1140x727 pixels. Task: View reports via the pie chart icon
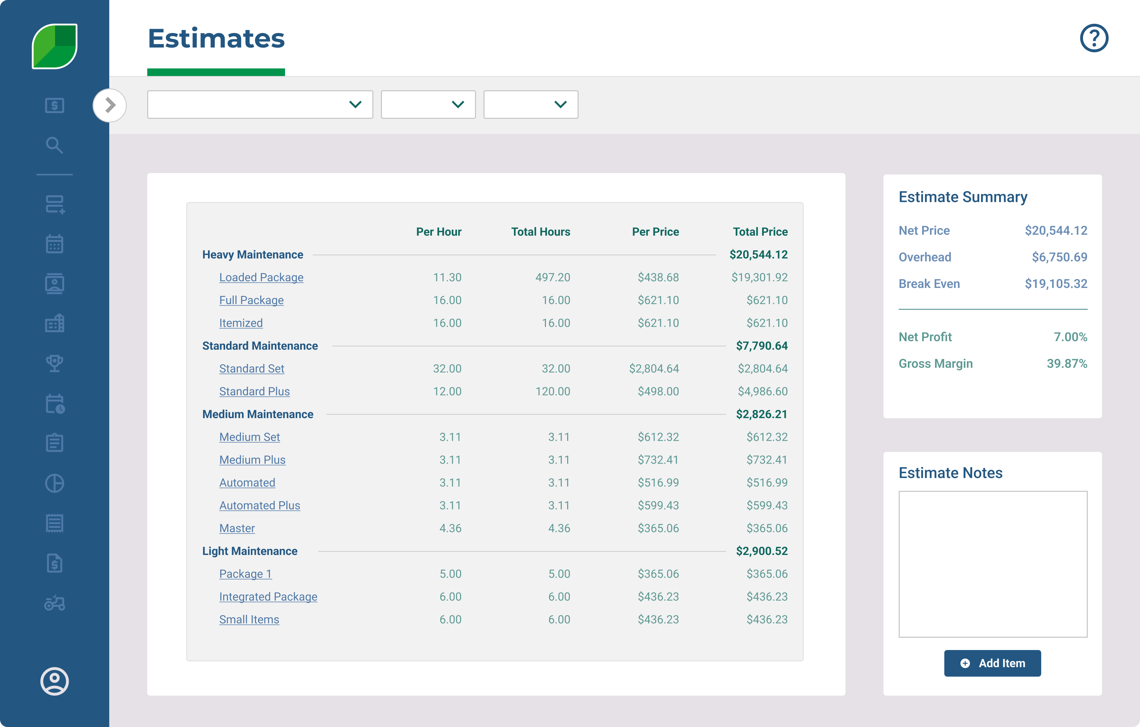tap(54, 483)
